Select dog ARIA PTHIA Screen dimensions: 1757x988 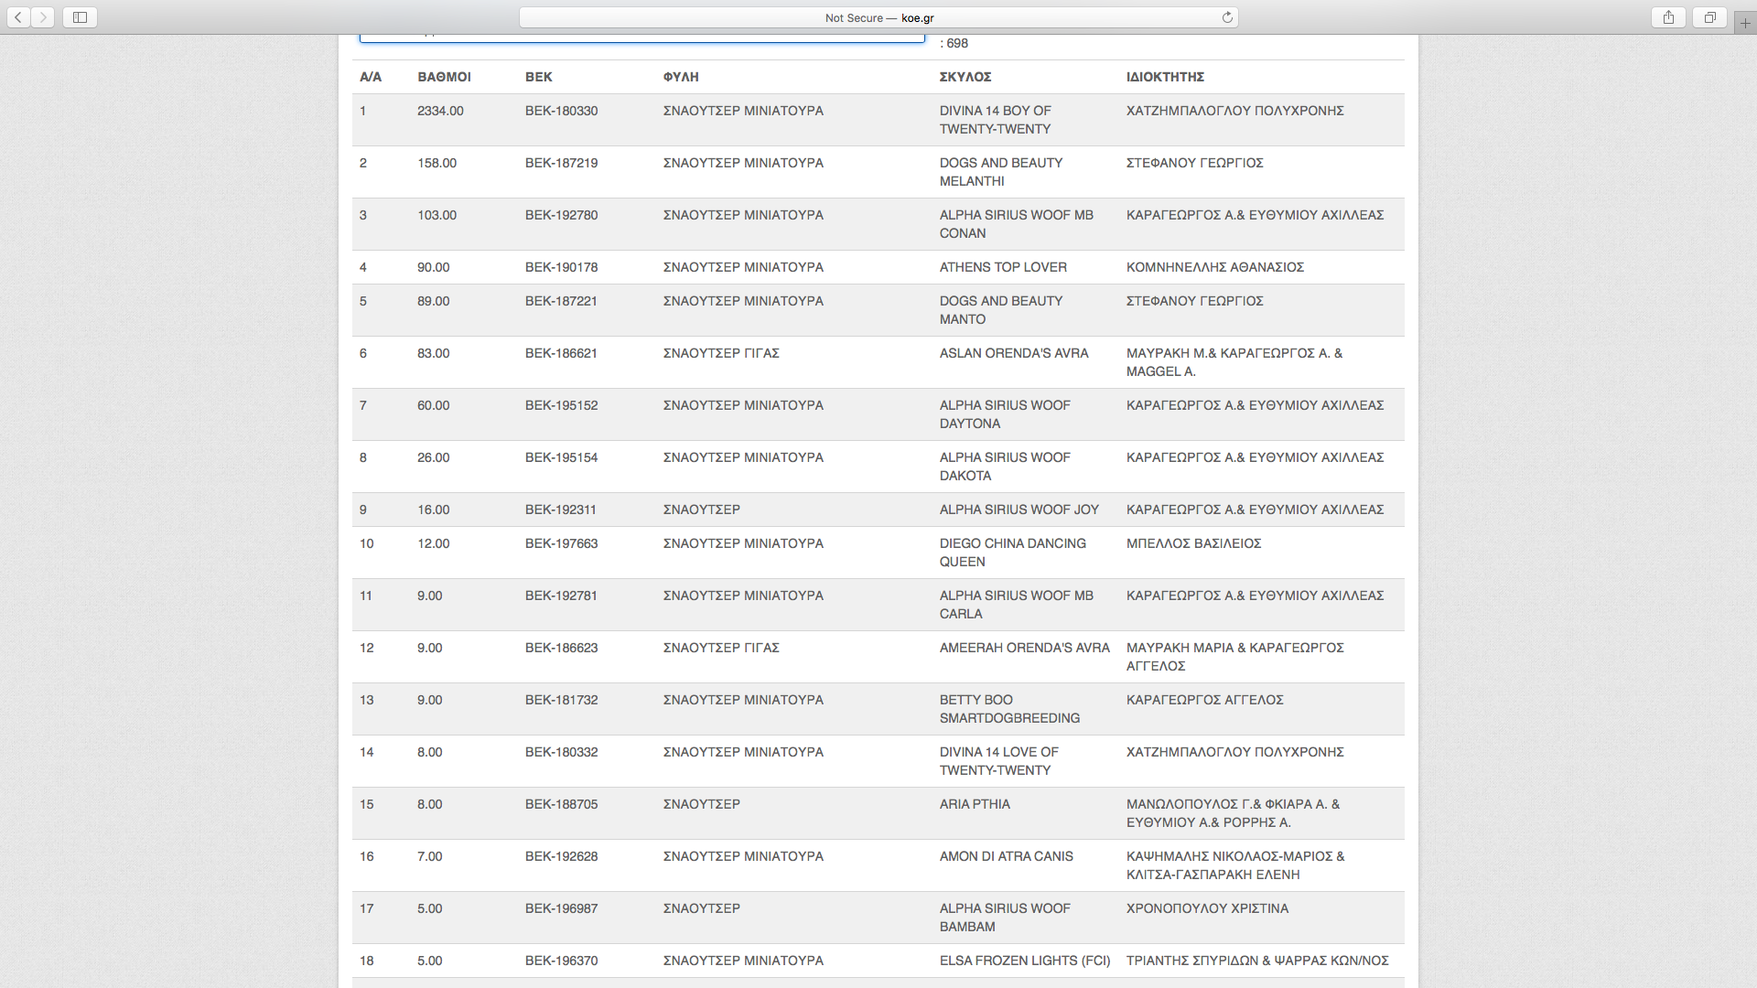click(x=975, y=804)
